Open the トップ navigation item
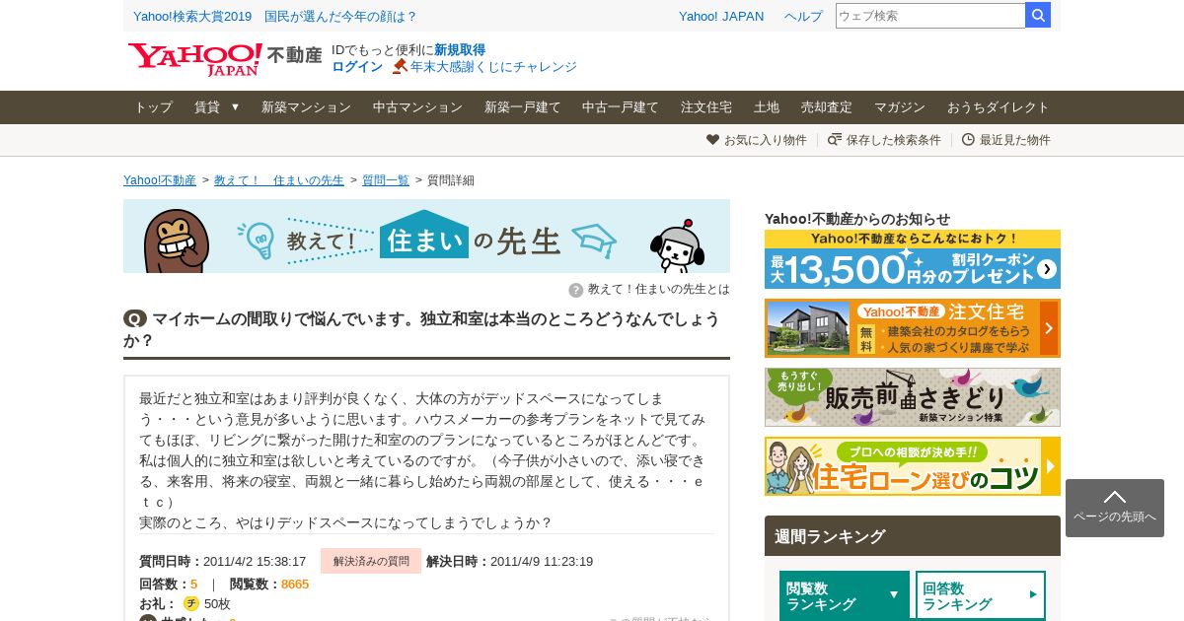 (x=153, y=107)
